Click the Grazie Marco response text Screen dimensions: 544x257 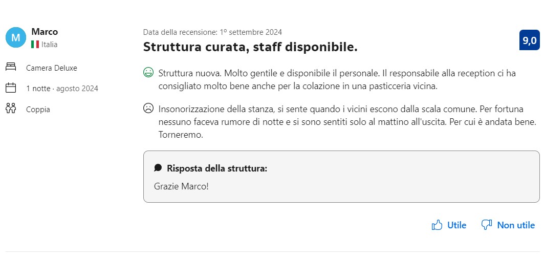pyautogui.click(x=181, y=186)
